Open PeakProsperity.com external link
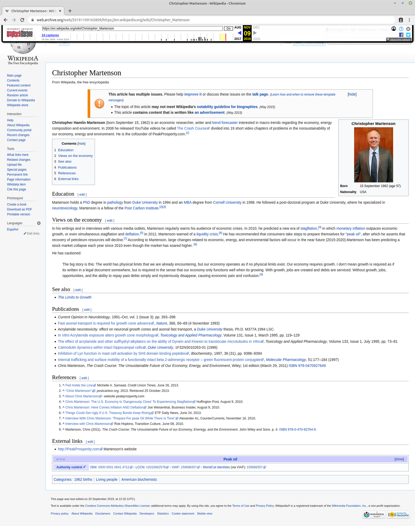 [x=80, y=449]
